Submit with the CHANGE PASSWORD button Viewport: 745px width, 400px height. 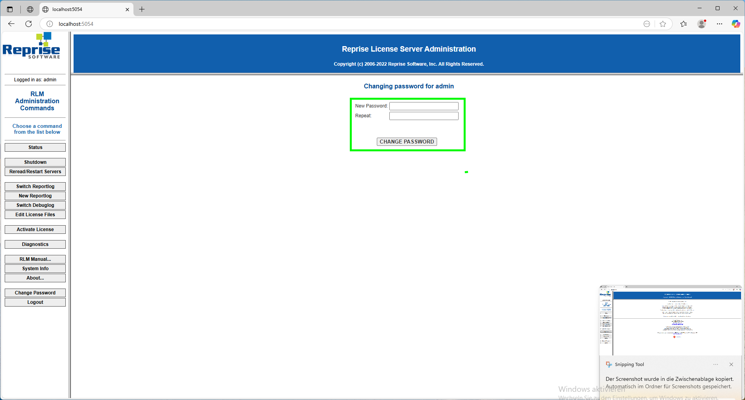click(x=407, y=142)
